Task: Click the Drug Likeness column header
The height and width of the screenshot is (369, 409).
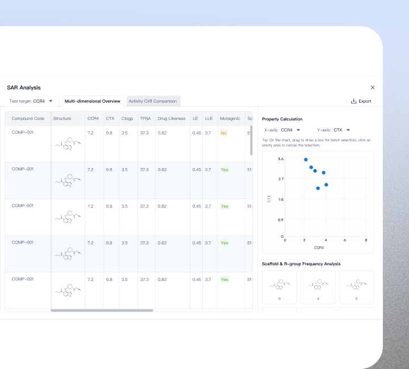Action: [x=172, y=119]
